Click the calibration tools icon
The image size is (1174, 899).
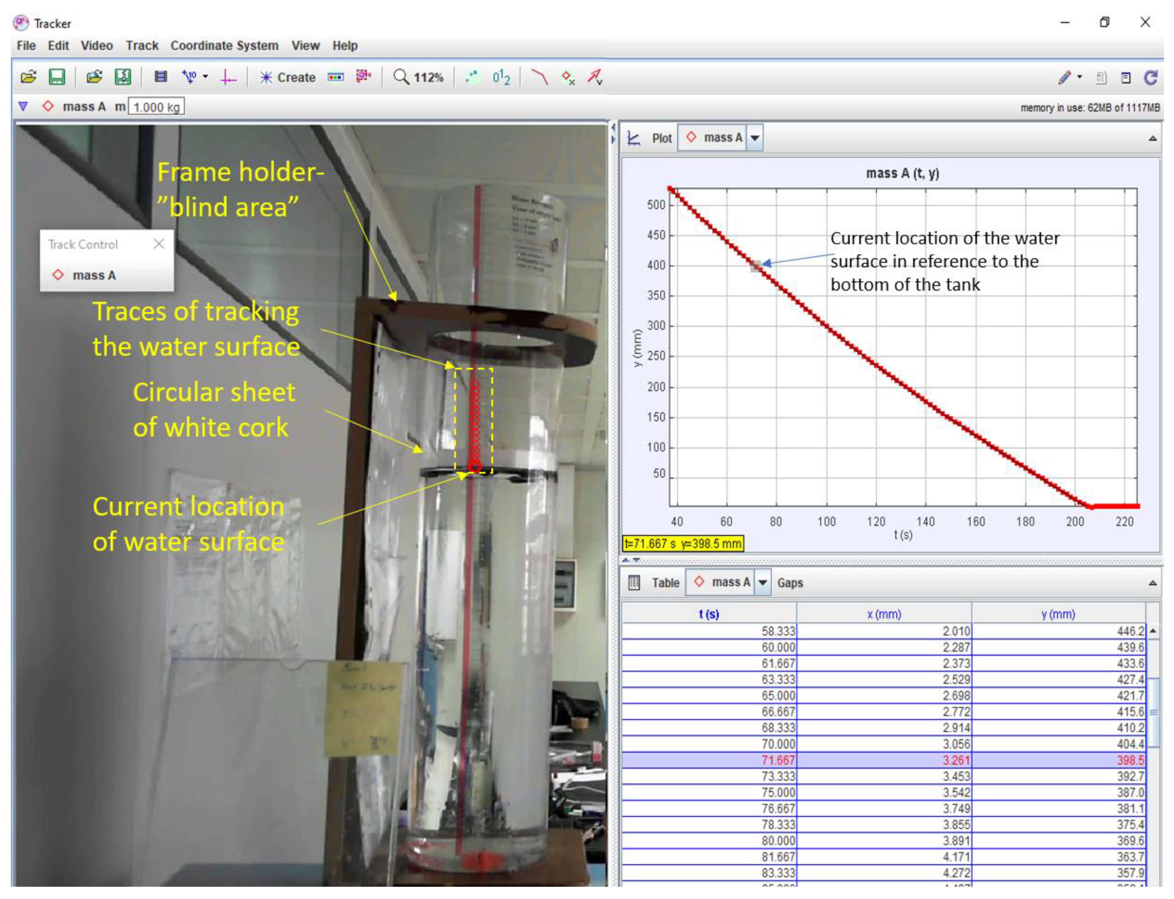point(189,77)
